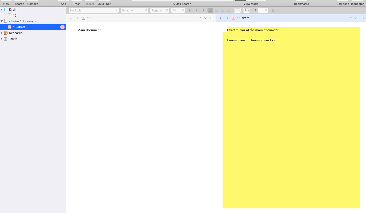
Task: Open the list style dropdown
Action: click(275, 10)
